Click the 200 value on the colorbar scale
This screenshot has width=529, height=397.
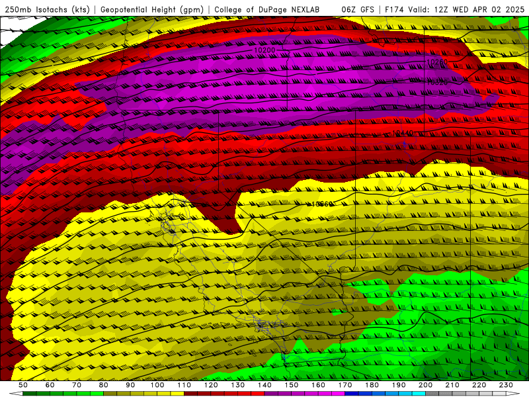(426, 385)
